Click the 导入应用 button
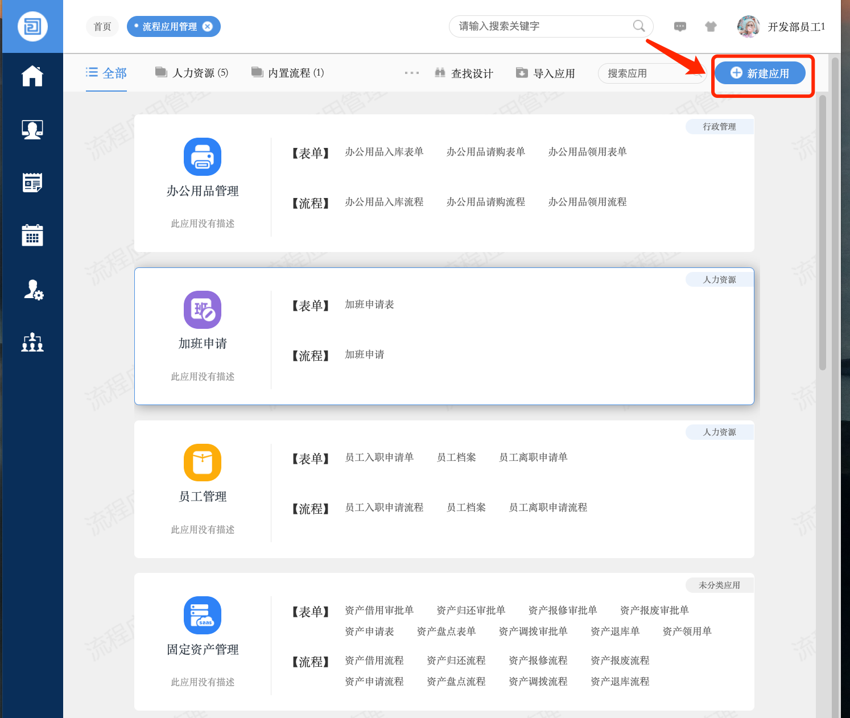 546,73
